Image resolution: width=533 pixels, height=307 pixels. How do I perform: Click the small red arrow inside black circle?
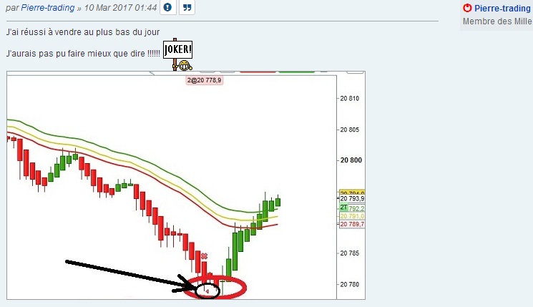click(x=207, y=291)
